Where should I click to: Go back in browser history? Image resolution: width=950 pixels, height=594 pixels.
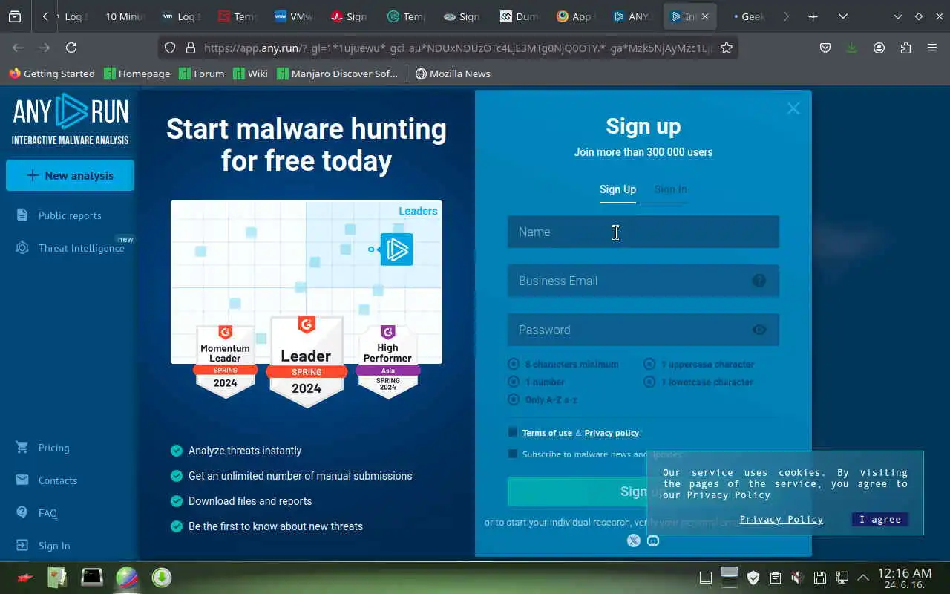click(18, 48)
